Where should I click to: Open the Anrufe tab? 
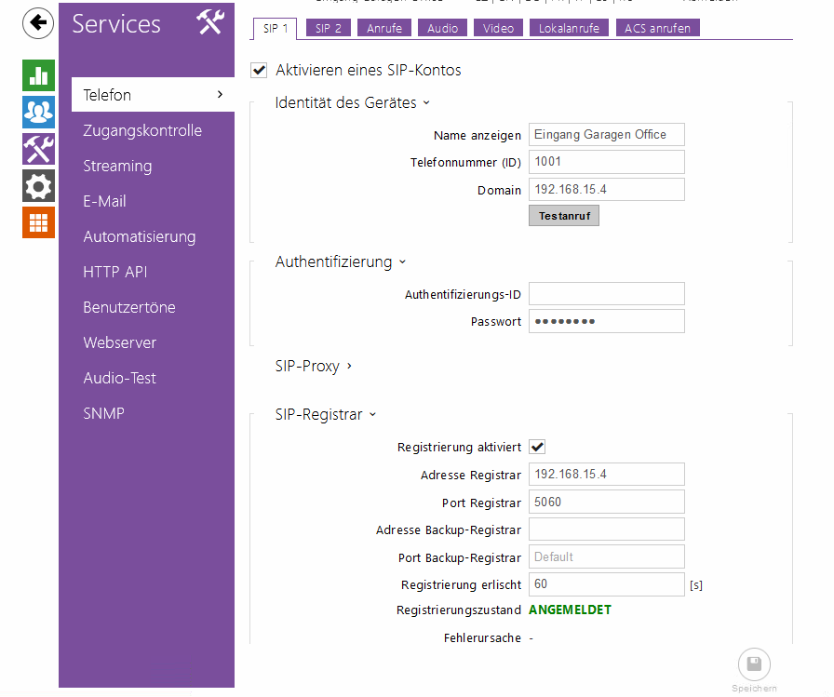[x=384, y=28]
